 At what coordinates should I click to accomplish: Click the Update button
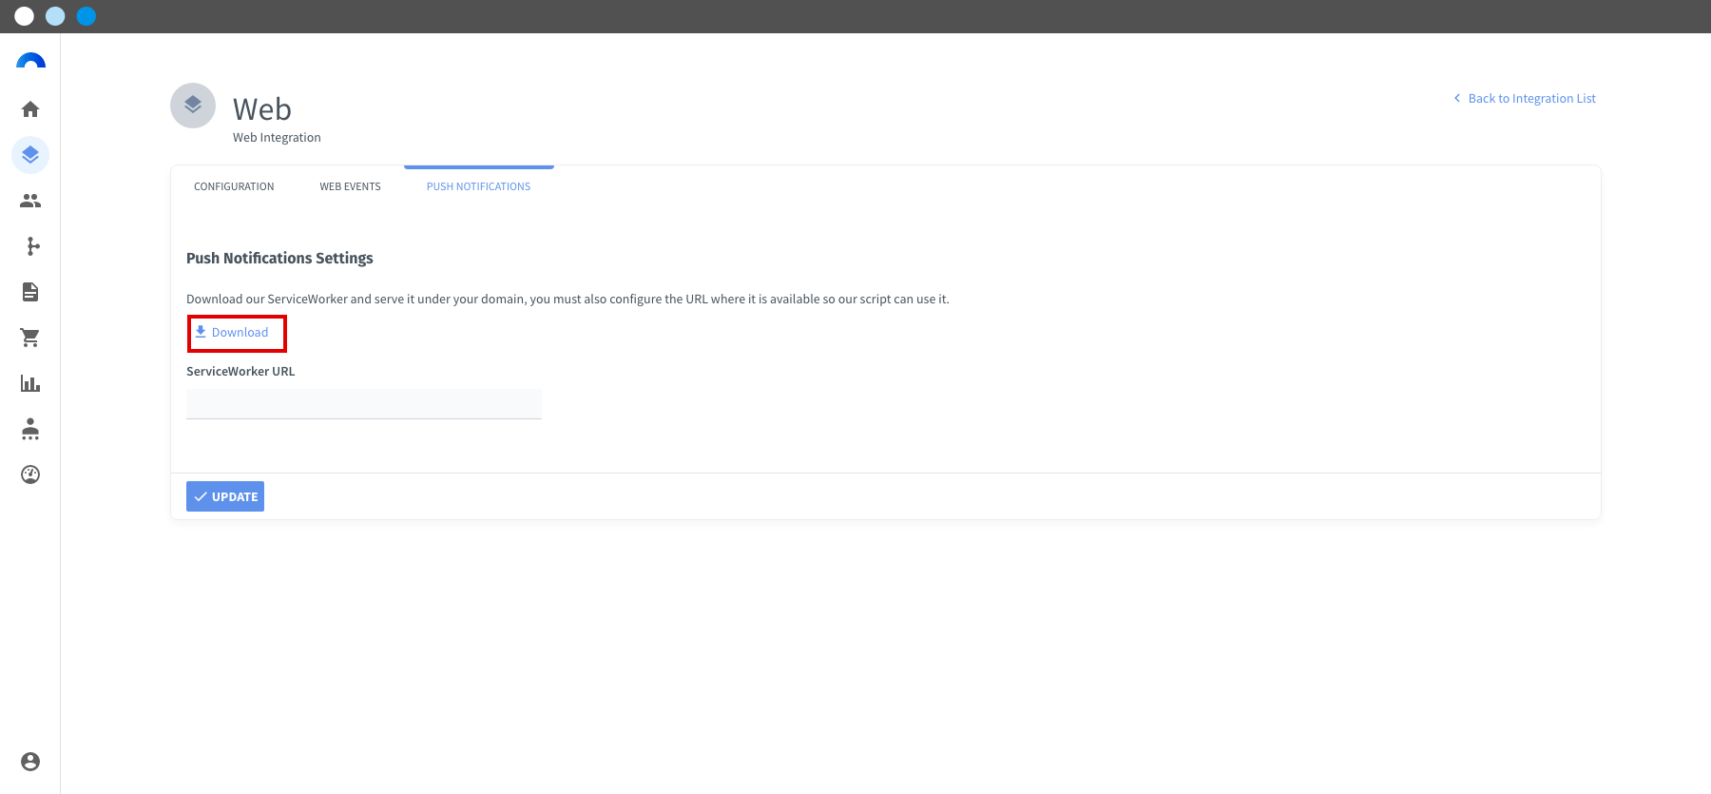(x=225, y=496)
